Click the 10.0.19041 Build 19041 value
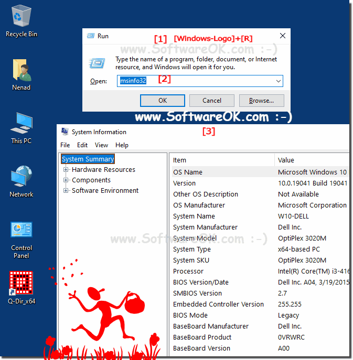This screenshot has width=353, height=360. pos(313,183)
